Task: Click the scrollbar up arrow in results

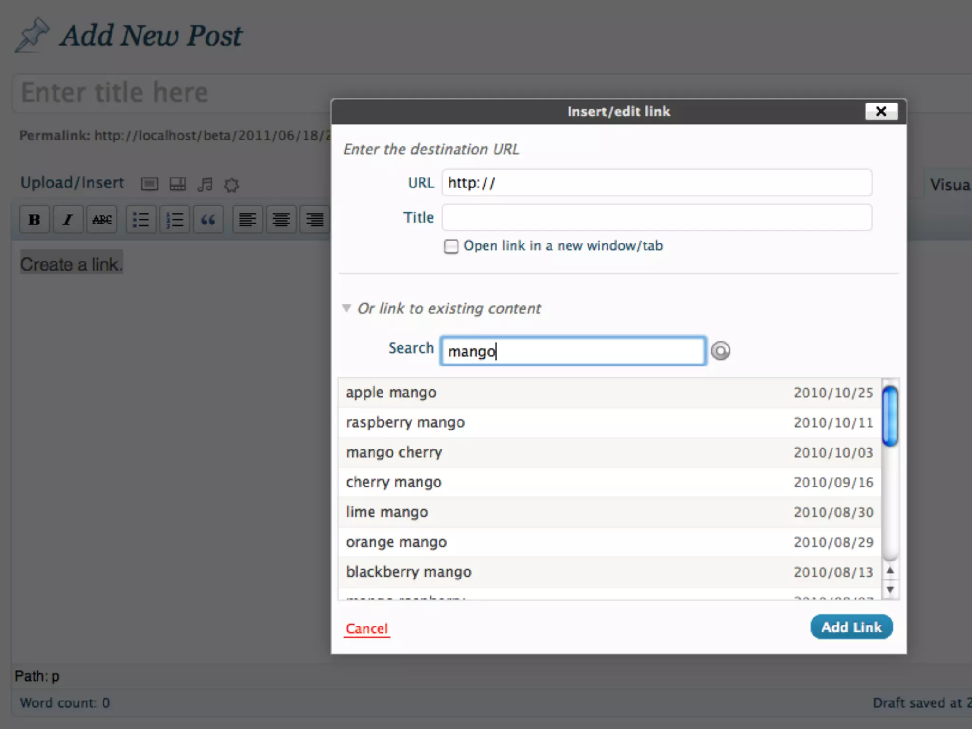Action: pyautogui.click(x=890, y=570)
